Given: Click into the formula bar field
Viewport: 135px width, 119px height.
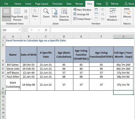Looking at the screenshot, I should click(x=93, y=30).
